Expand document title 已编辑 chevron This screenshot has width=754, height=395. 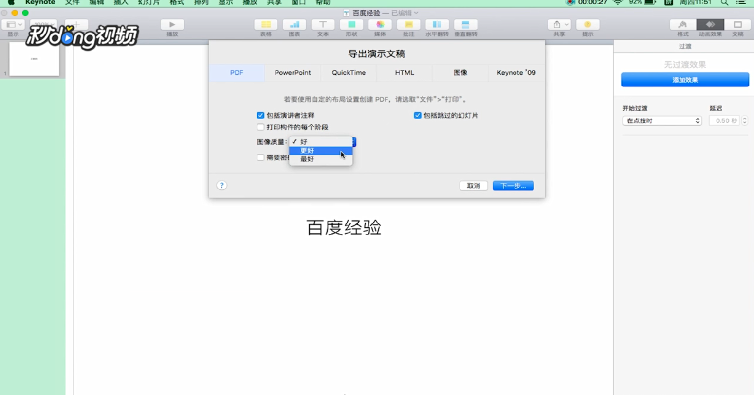416,13
